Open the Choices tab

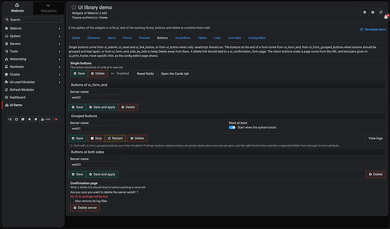click(x=144, y=38)
